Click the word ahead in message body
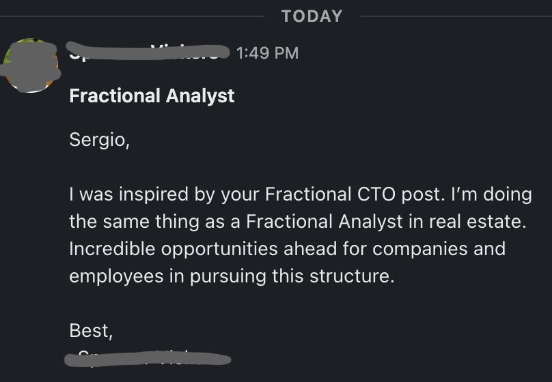552x382 pixels. tap(310, 249)
